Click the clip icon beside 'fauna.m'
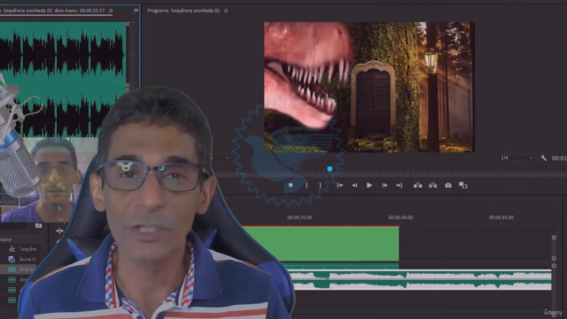This screenshot has height=319, width=567. pos(12,260)
